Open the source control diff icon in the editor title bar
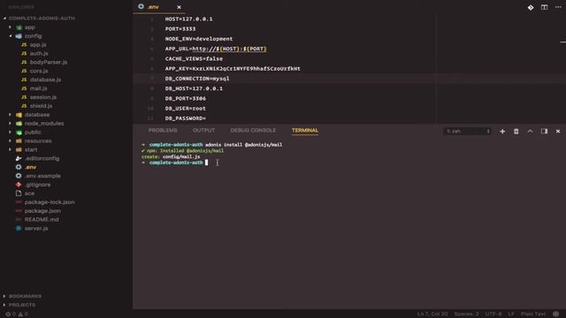566x318 pixels. click(x=531, y=7)
